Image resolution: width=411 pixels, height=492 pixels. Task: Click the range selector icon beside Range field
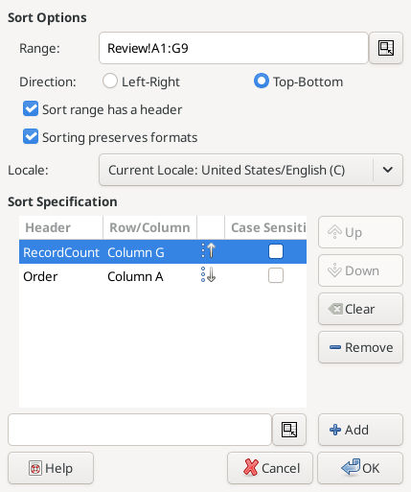click(386, 48)
